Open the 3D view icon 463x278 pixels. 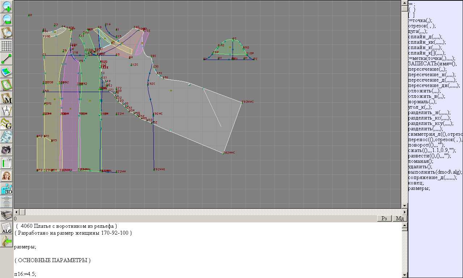pyautogui.click(x=7, y=188)
